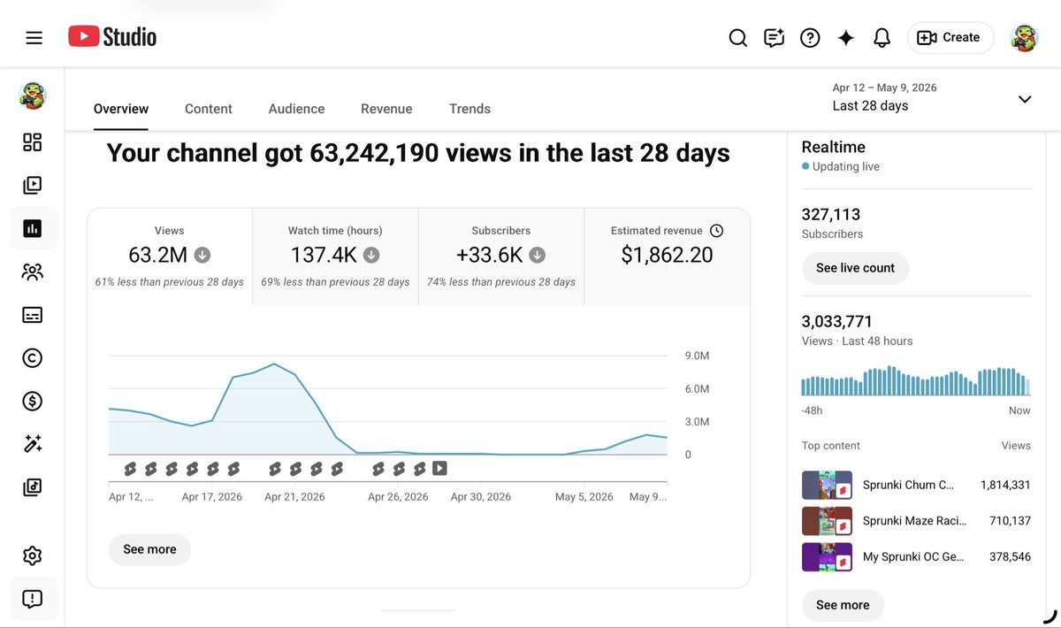Screen dimensions: 1061x628
Task: Select the Estimated revenue metric card
Action: tap(667, 257)
